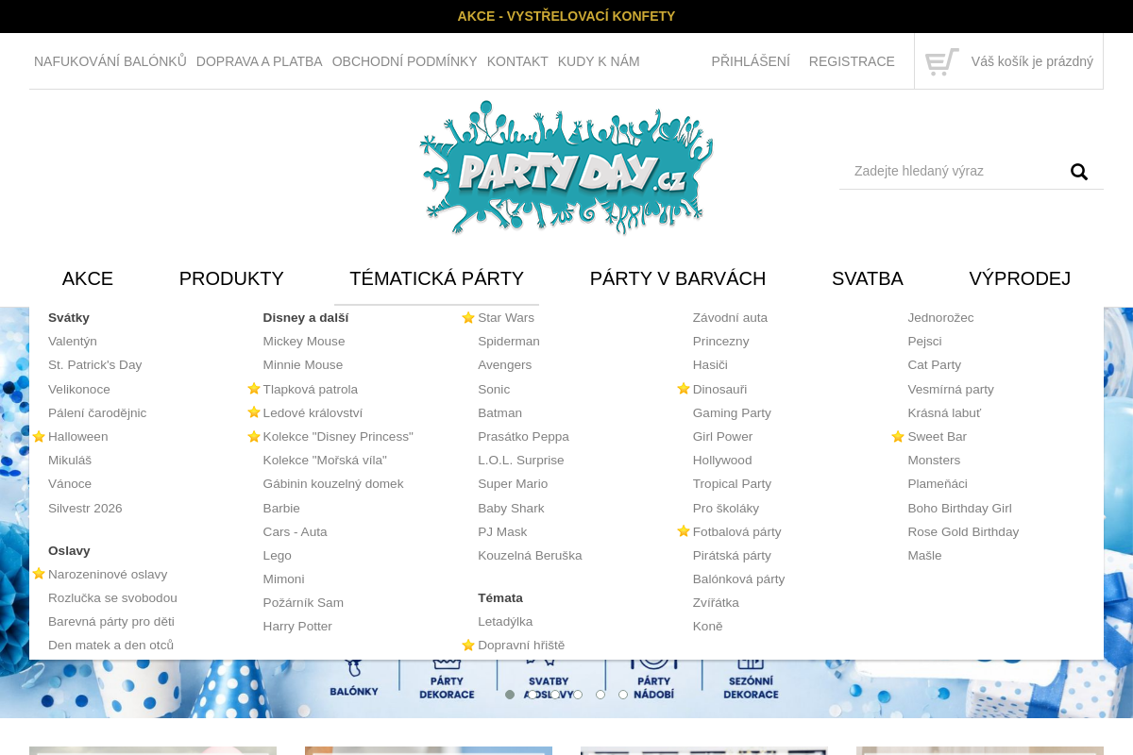This screenshot has width=1133, height=755.
Task: Select Valentýn from the Svátky list
Action: coord(73,341)
